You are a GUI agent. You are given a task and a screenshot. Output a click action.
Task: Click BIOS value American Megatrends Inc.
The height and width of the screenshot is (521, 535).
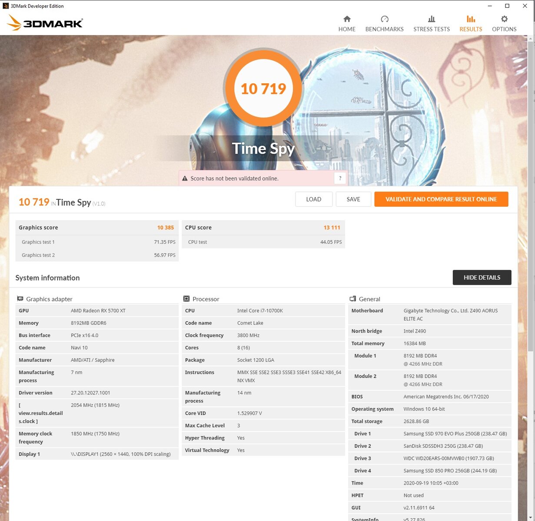coord(446,397)
